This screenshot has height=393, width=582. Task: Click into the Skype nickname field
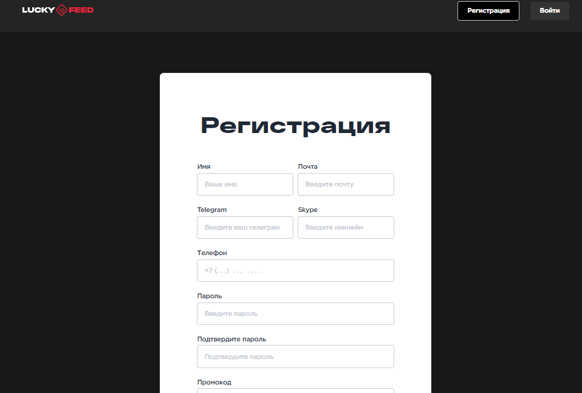[x=346, y=227]
